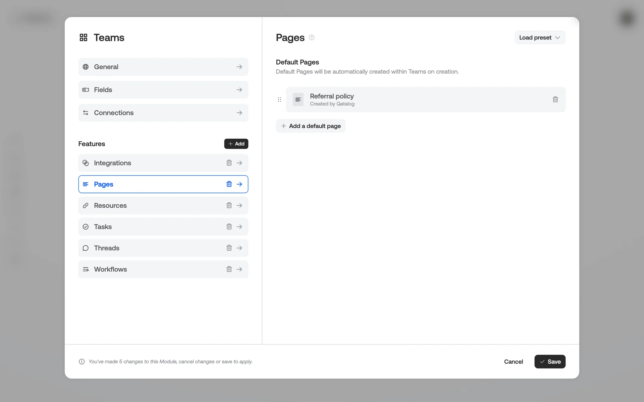644x402 pixels.
Task: Delete the Referral policy default page
Action: pyautogui.click(x=555, y=99)
